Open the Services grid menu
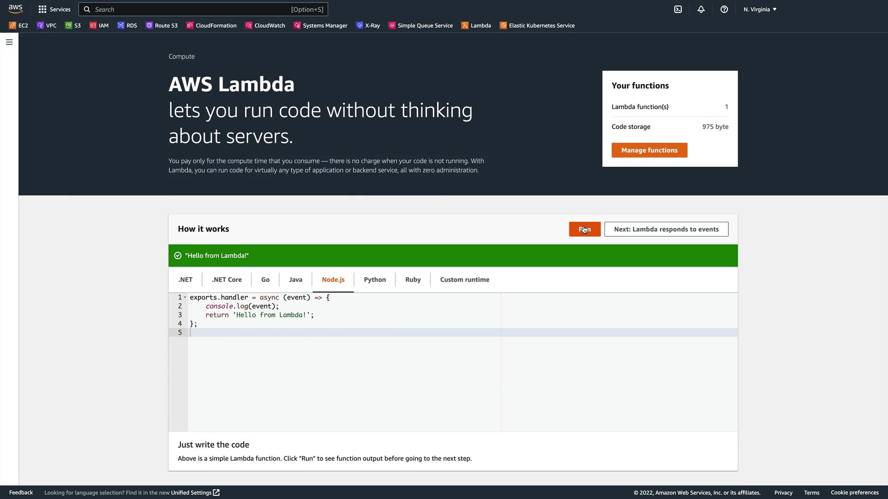This screenshot has height=499, width=888. (55, 9)
